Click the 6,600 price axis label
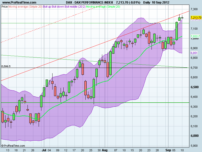Screen dimensions: 202x152 click(194, 77)
